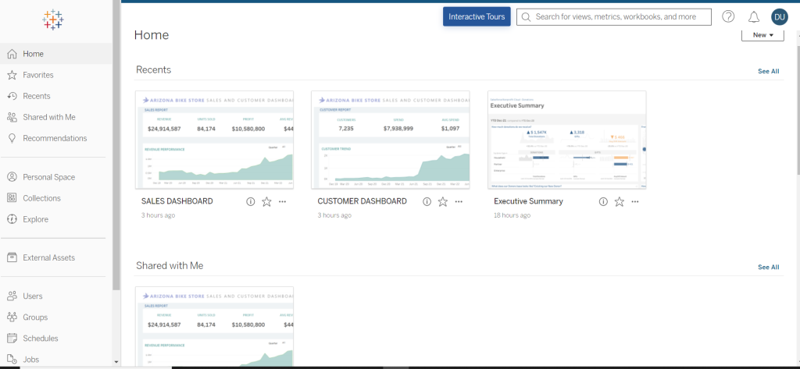
Task: Star the CUSTOMER DASHBOARD as favorite
Action: [443, 201]
